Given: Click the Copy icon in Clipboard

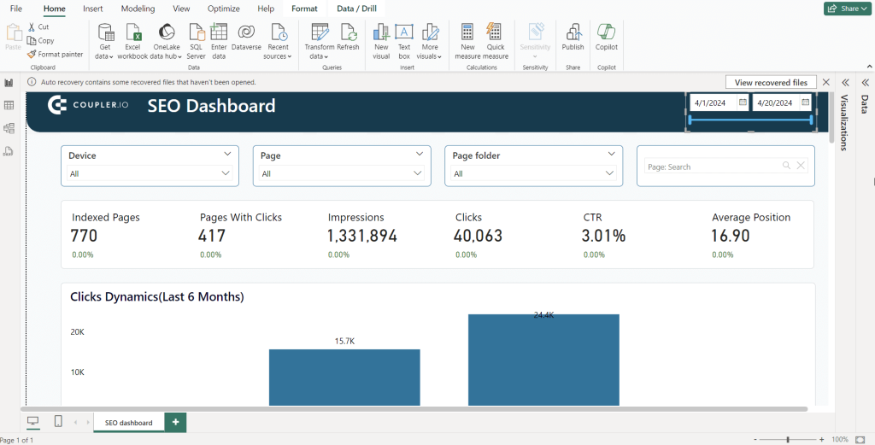Looking at the screenshot, I should point(32,40).
